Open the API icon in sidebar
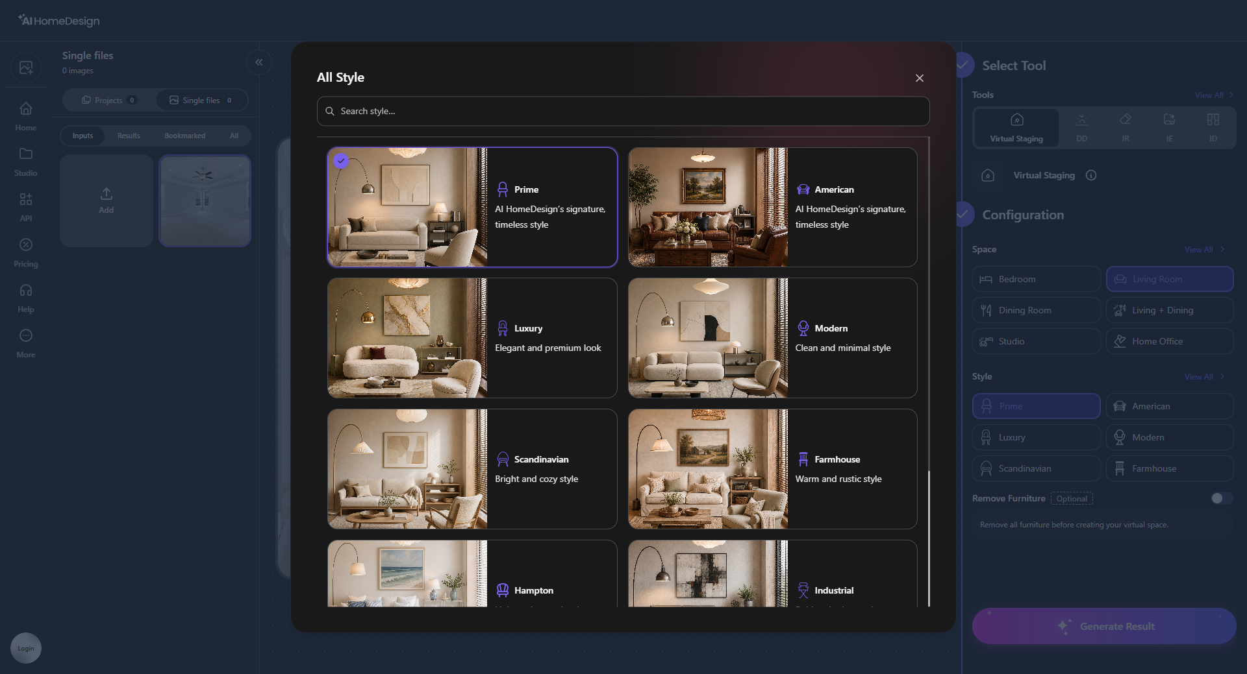This screenshot has height=674, width=1247. 25,199
